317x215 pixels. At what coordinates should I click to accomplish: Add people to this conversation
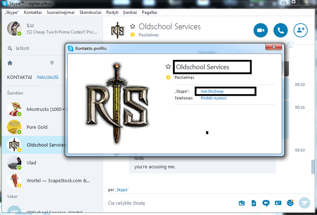click(301, 30)
